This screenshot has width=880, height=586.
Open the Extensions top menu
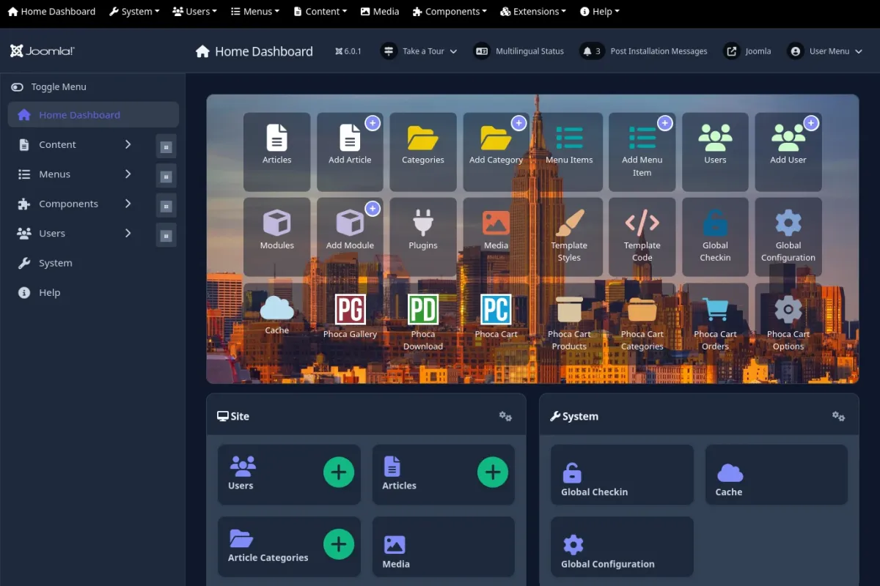pyautogui.click(x=533, y=12)
